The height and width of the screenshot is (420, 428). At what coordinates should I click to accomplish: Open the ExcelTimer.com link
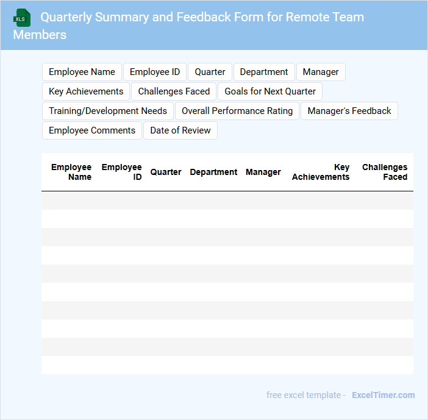click(383, 395)
